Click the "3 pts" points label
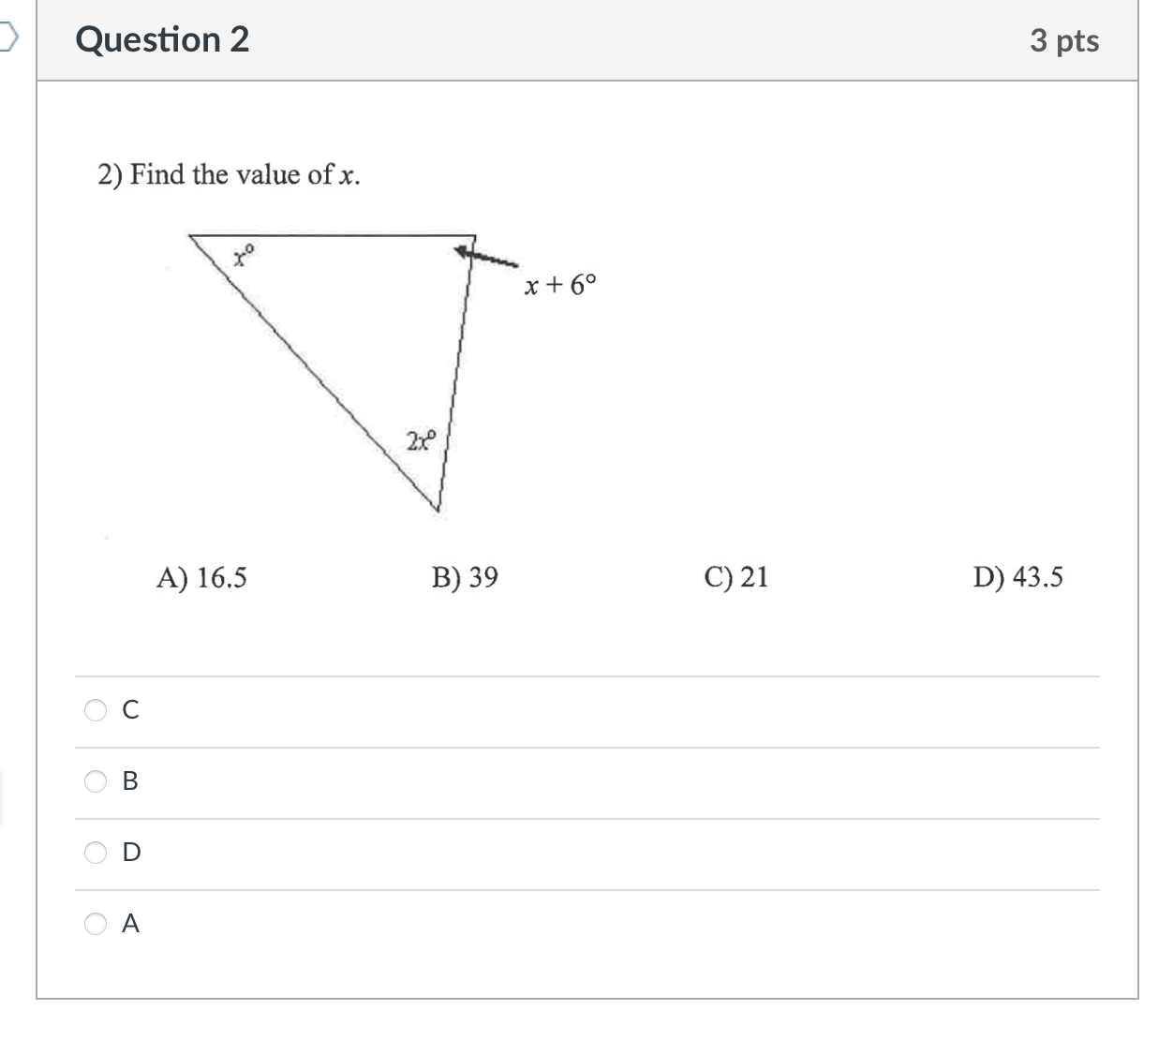Viewport: 1173px width, 1040px height. [1064, 41]
